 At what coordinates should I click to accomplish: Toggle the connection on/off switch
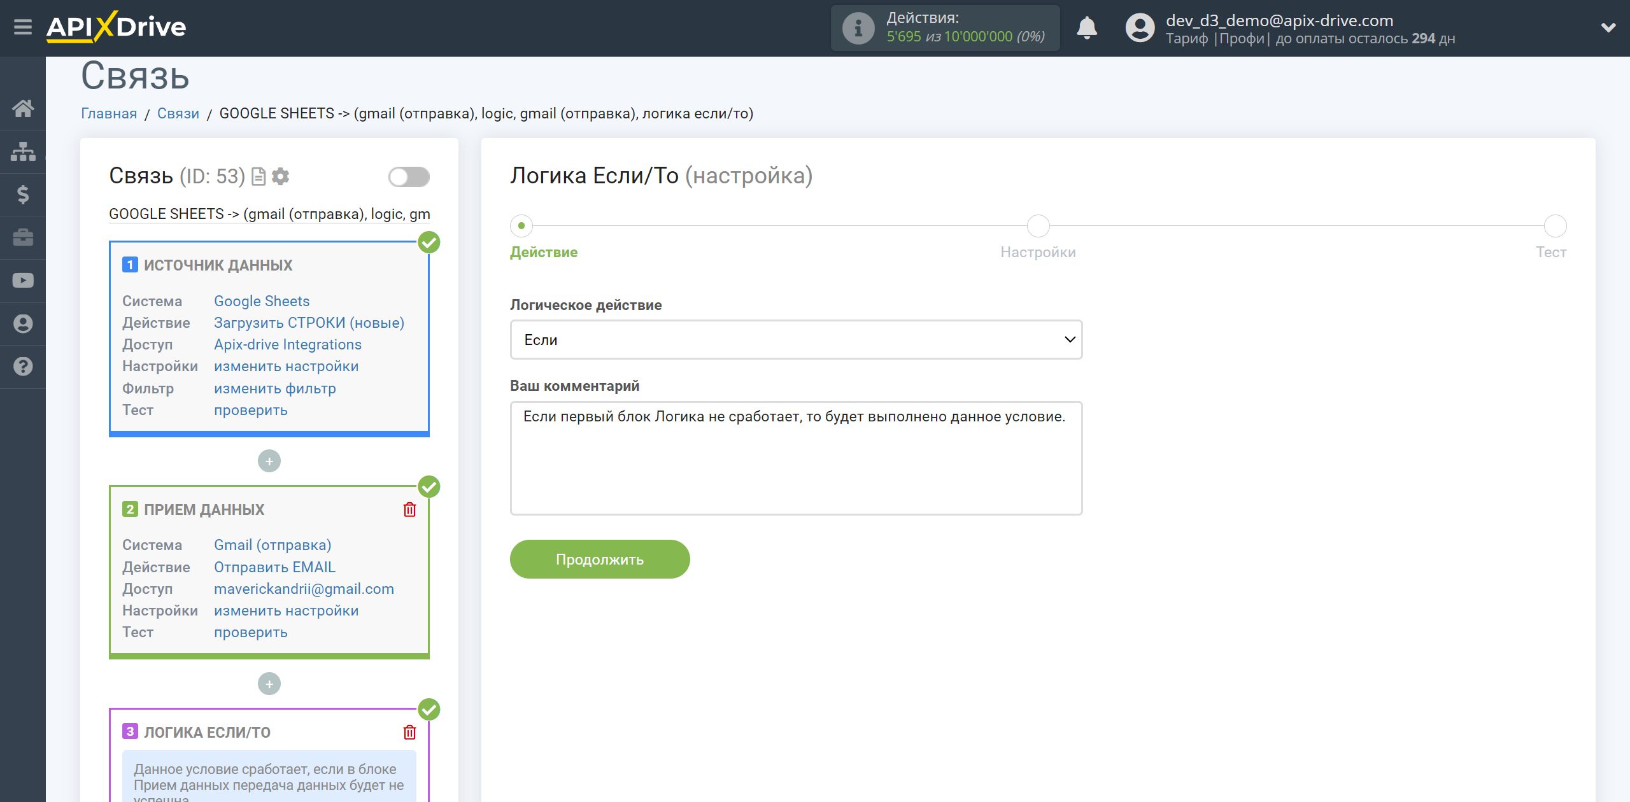click(x=409, y=177)
